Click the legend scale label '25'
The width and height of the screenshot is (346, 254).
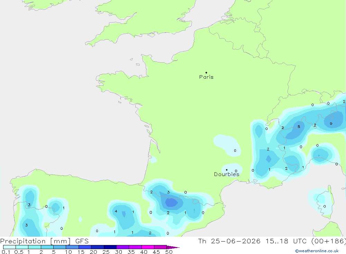tap(106, 252)
